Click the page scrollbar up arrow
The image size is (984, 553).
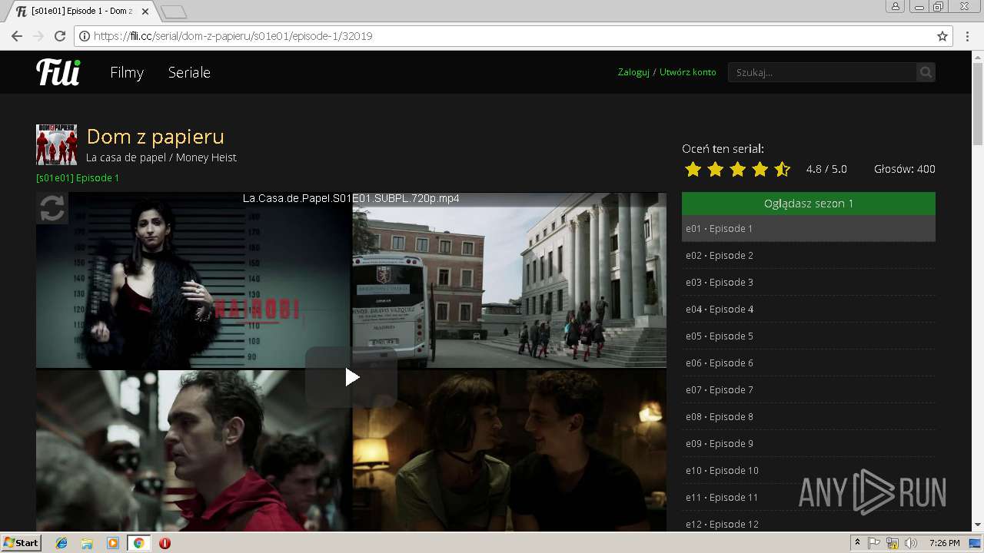coord(978,57)
